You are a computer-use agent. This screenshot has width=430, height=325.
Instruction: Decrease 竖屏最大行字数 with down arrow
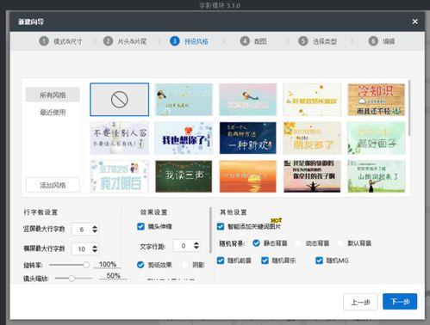coord(95,231)
